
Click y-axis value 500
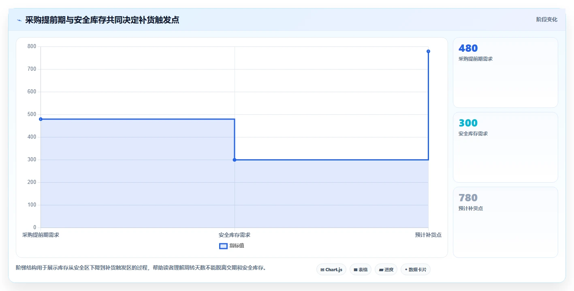[32, 114]
